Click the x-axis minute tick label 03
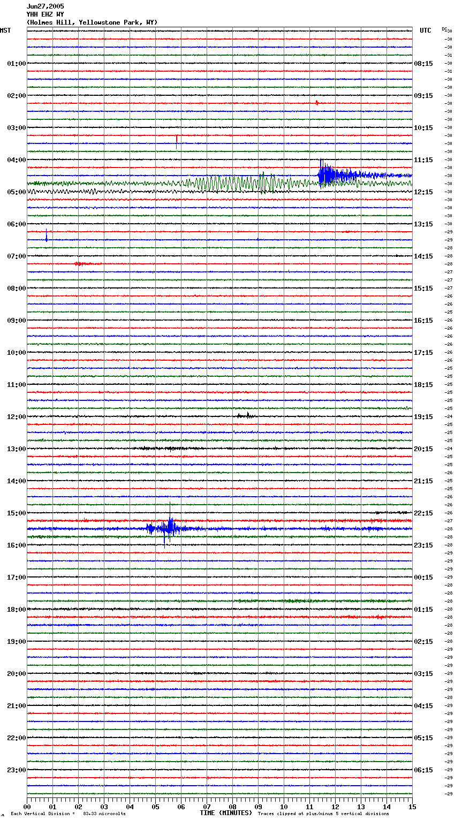 click(x=104, y=807)
